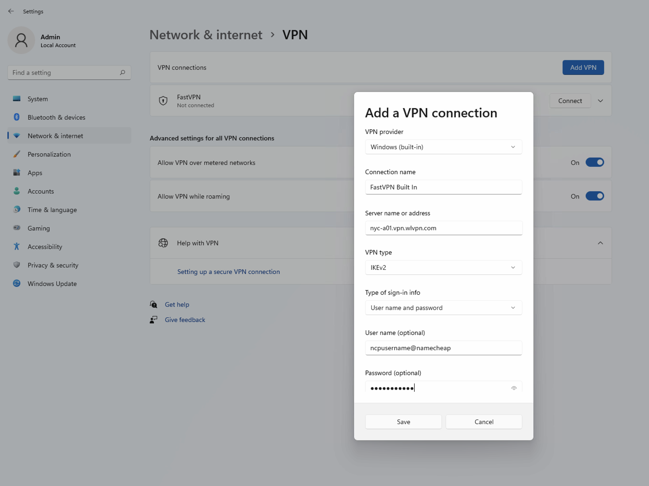
Task: Open Setting up a secure VPN connection link
Action: pyautogui.click(x=228, y=272)
